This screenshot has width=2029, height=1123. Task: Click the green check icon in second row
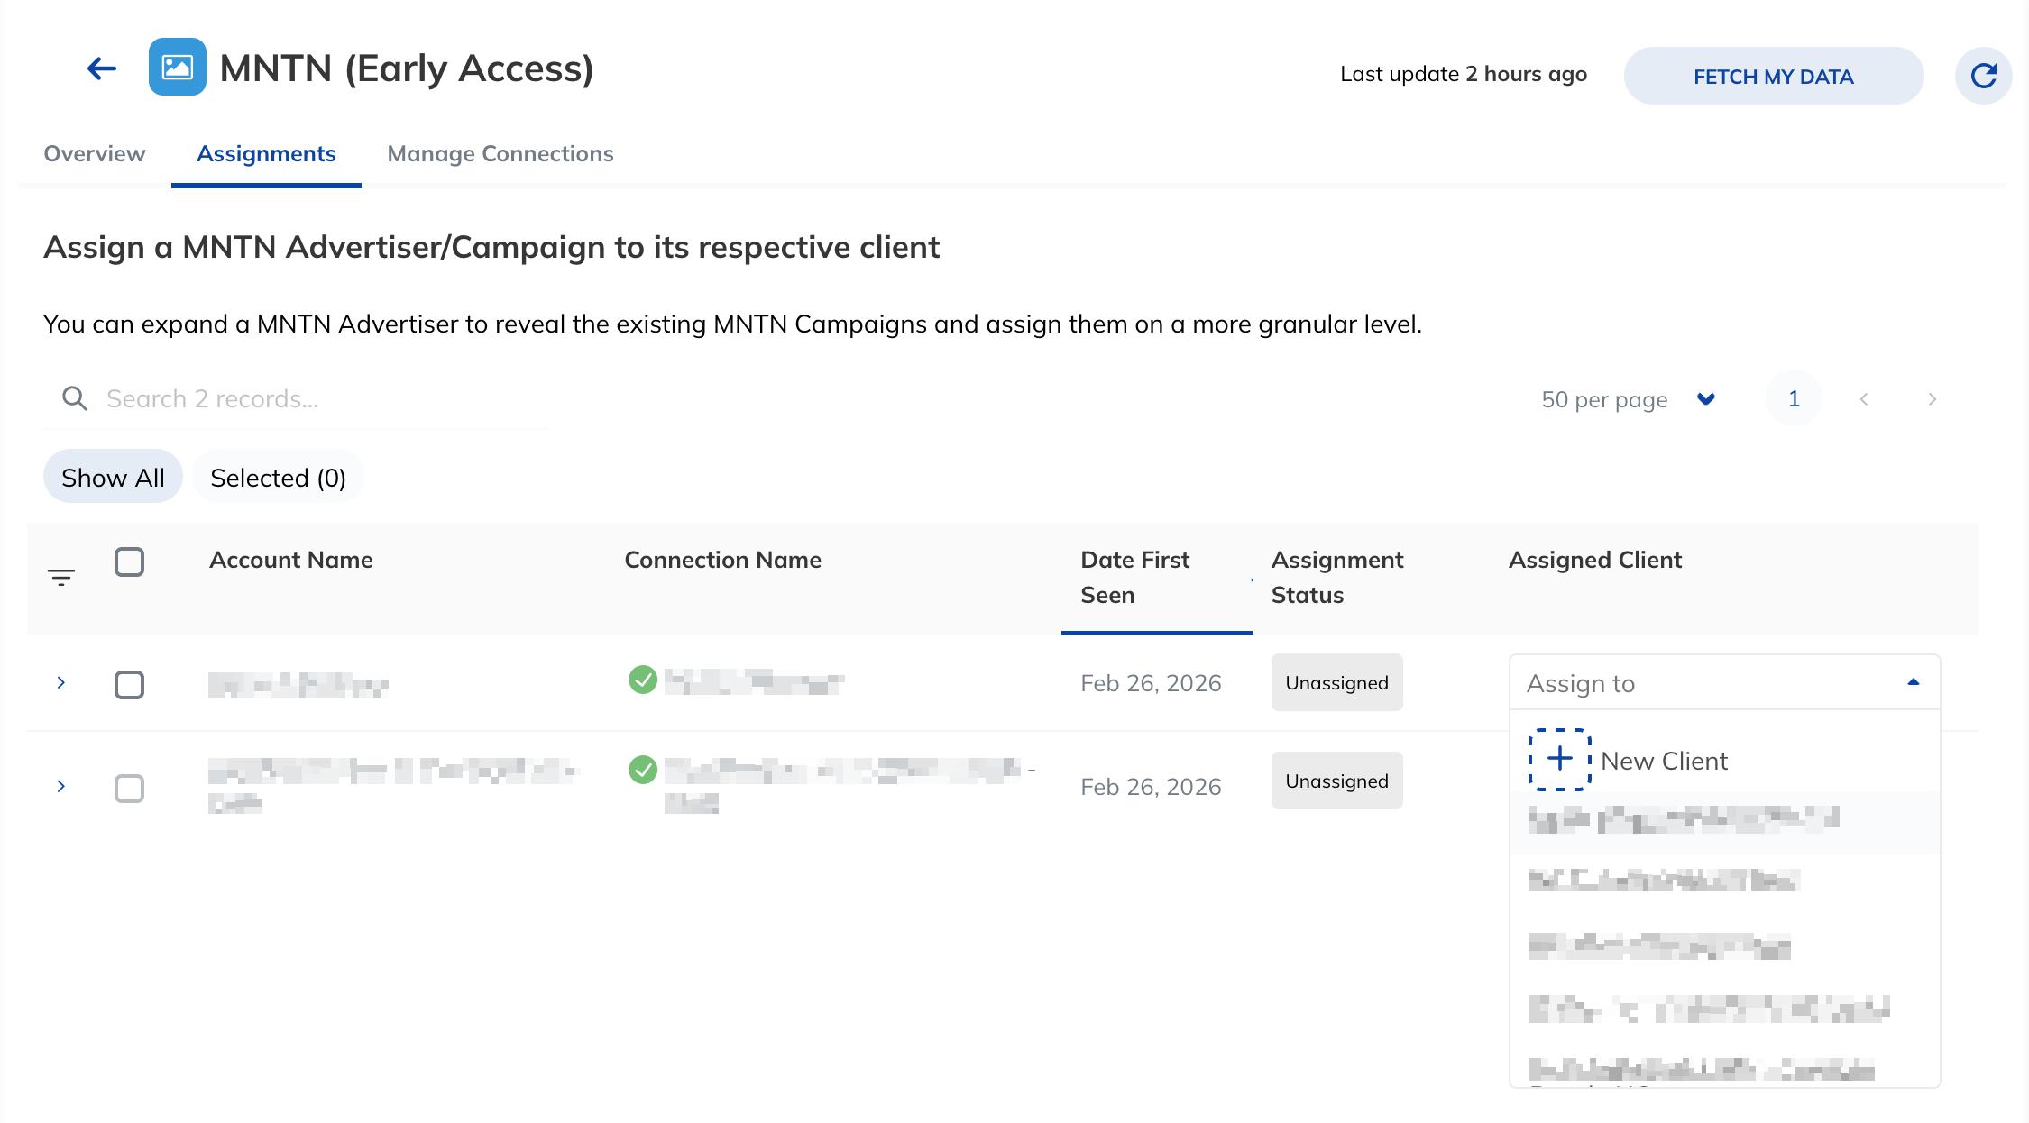643,770
